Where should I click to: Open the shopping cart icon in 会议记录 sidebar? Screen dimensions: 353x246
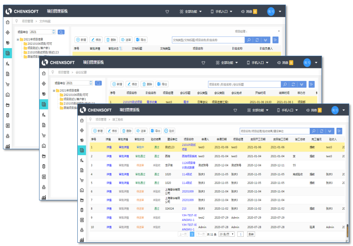(44, 135)
